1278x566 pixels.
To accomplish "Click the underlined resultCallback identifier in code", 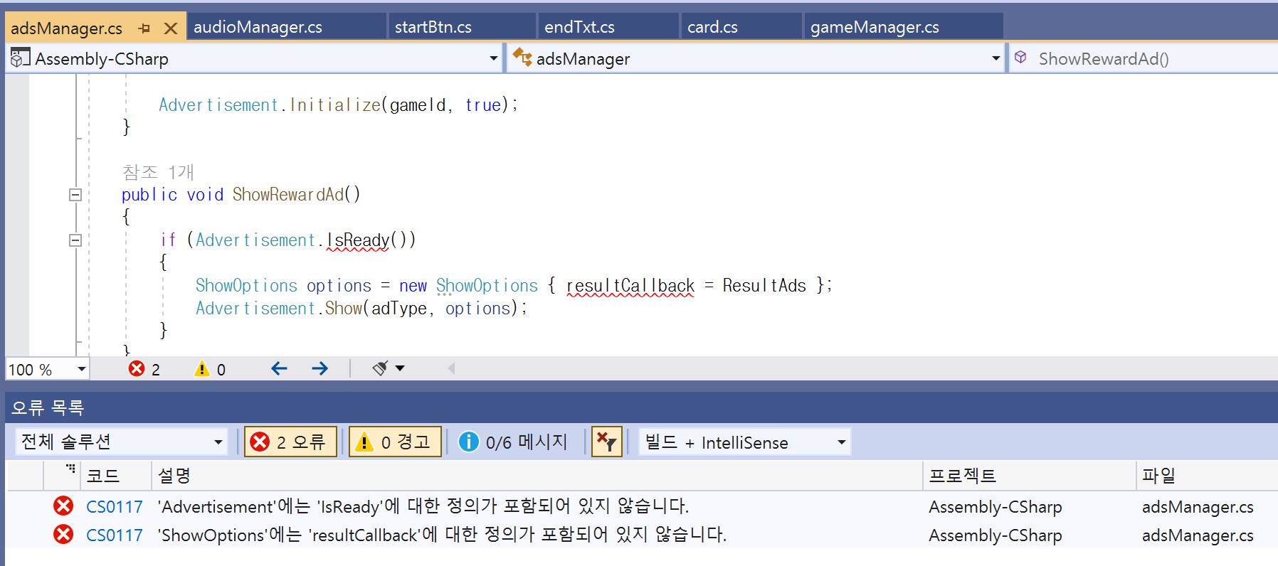I will click(x=630, y=286).
